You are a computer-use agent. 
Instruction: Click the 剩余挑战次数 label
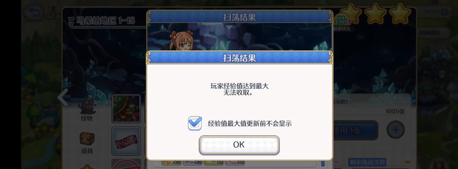coord(367,162)
